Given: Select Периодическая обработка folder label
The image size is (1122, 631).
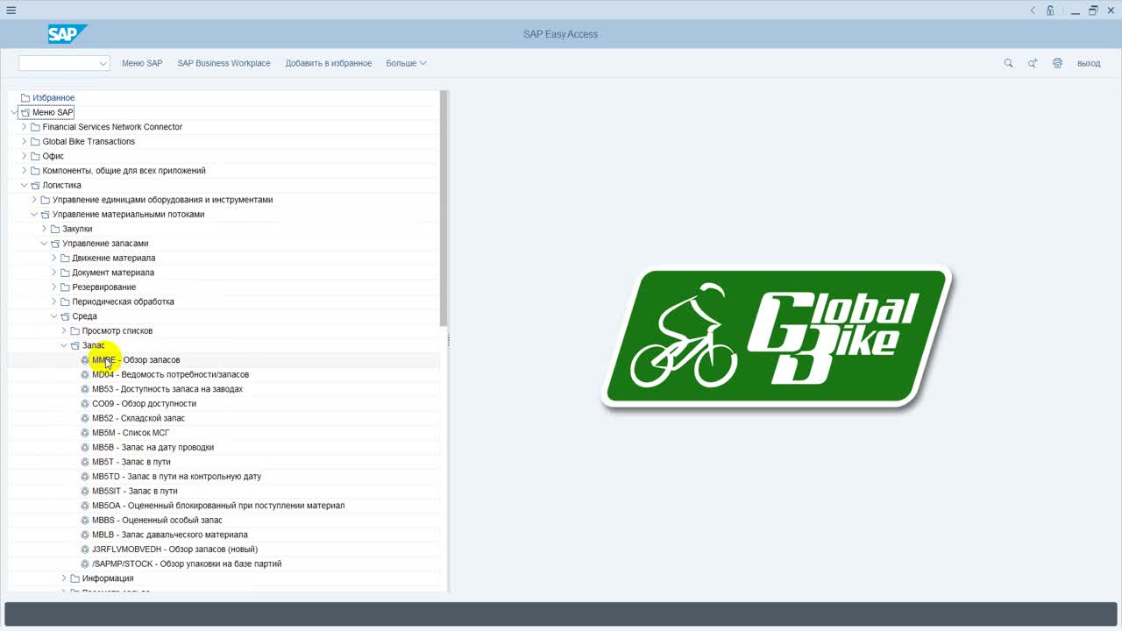Looking at the screenshot, I should (123, 301).
